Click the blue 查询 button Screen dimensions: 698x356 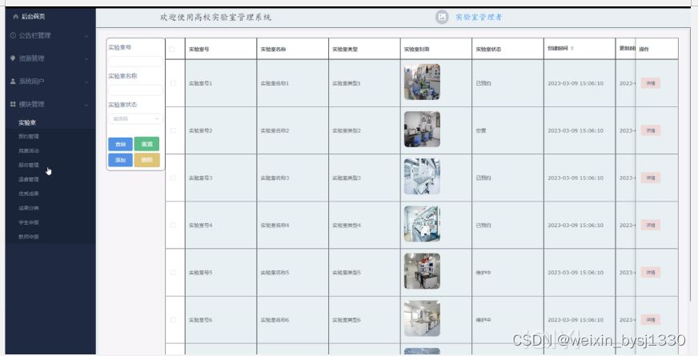pos(120,144)
